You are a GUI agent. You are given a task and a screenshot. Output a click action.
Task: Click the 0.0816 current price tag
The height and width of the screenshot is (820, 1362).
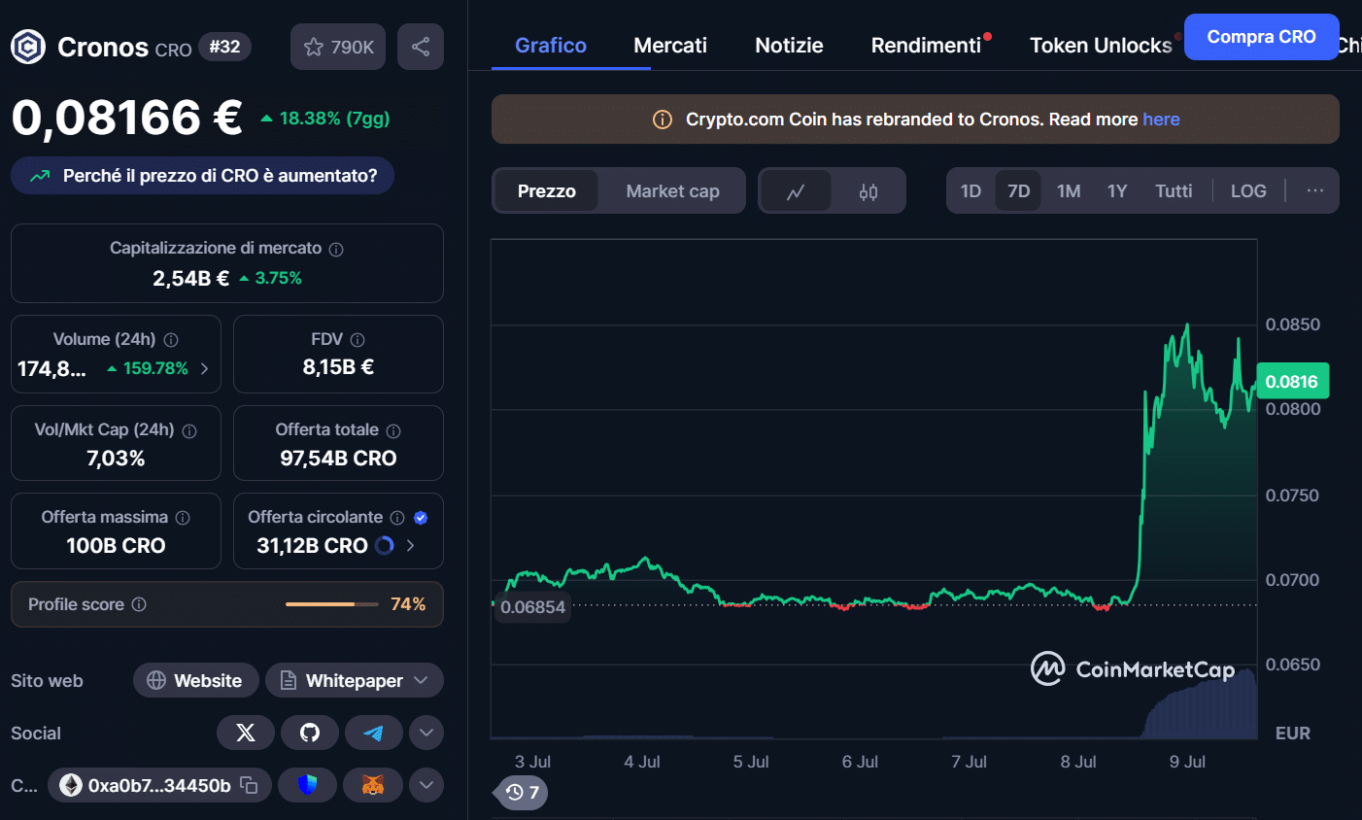click(x=1292, y=381)
